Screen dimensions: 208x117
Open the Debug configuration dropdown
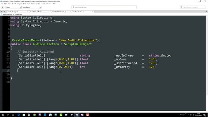point(13,7)
